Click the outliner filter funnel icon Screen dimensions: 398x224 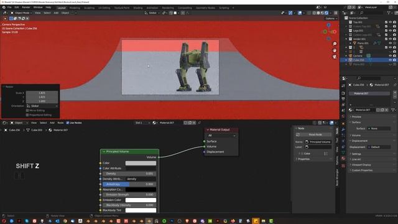point(389,12)
